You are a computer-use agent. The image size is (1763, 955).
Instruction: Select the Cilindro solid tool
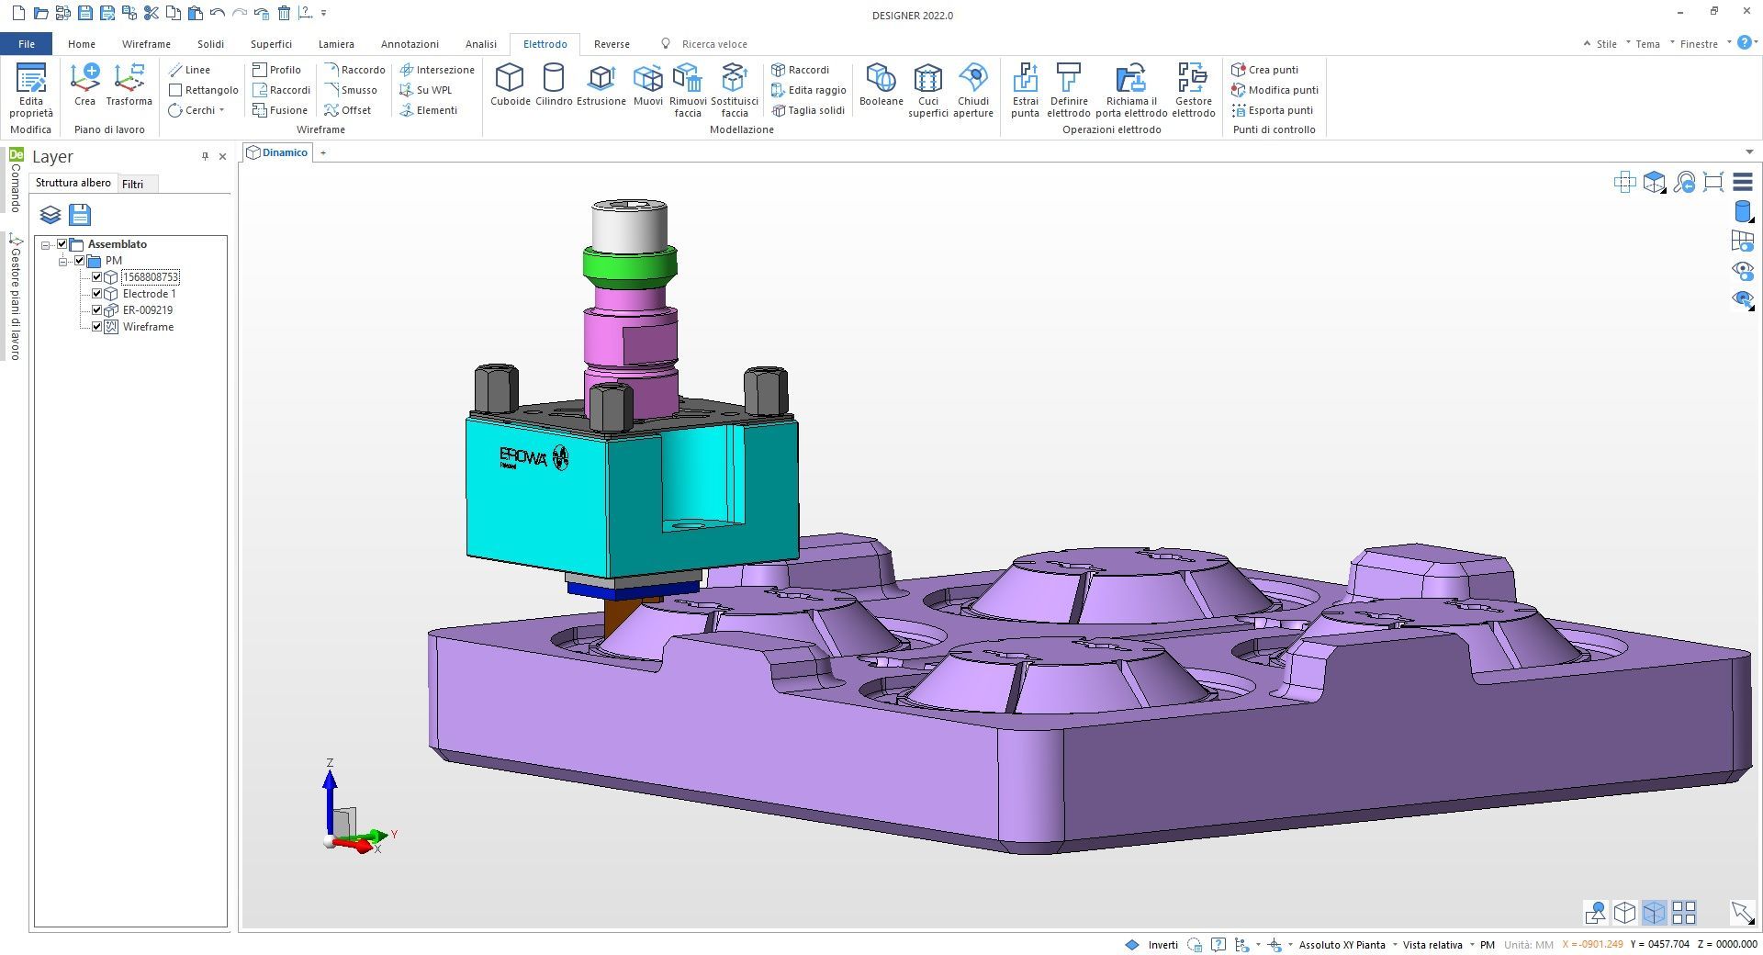pyautogui.click(x=554, y=85)
